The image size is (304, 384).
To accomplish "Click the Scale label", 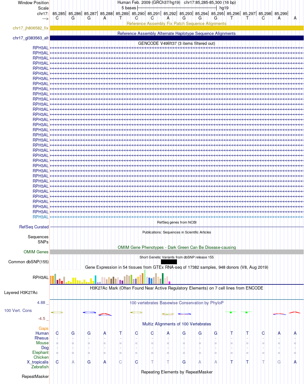I will pyautogui.click(x=43, y=8).
